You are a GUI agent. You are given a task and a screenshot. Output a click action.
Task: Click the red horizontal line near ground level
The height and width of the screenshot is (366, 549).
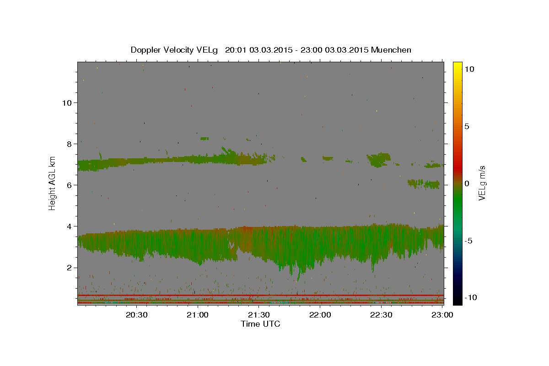point(260,296)
